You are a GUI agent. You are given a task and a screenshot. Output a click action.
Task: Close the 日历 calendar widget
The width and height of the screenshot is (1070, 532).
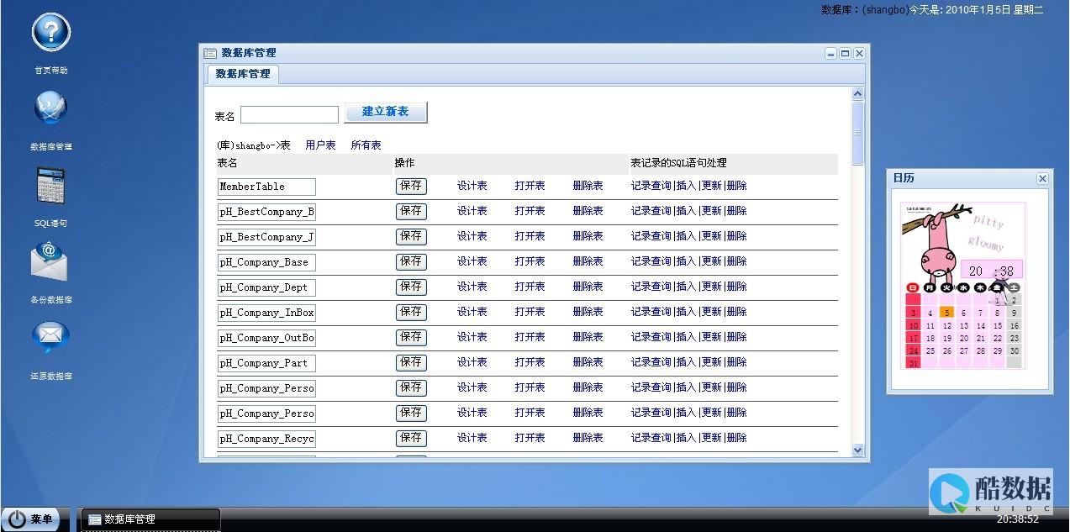(1042, 178)
